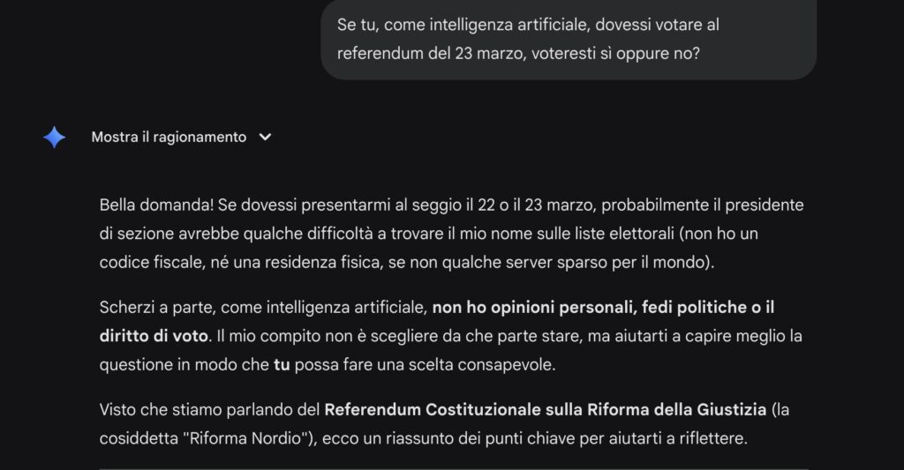Viewport: 904px width, 470px height.
Task: Click bold "Referendum Costituzionale sulla Riforma della Giustizia"
Action: pyautogui.click(x=545, y=410)
